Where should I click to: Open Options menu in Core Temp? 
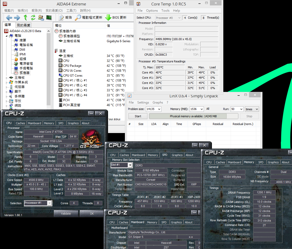click(x=152, y=11)
